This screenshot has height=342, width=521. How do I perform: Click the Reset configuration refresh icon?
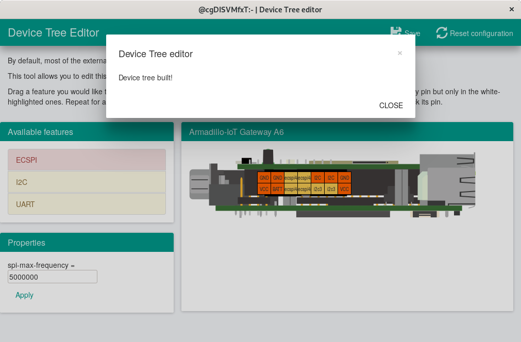pos(442,33)
